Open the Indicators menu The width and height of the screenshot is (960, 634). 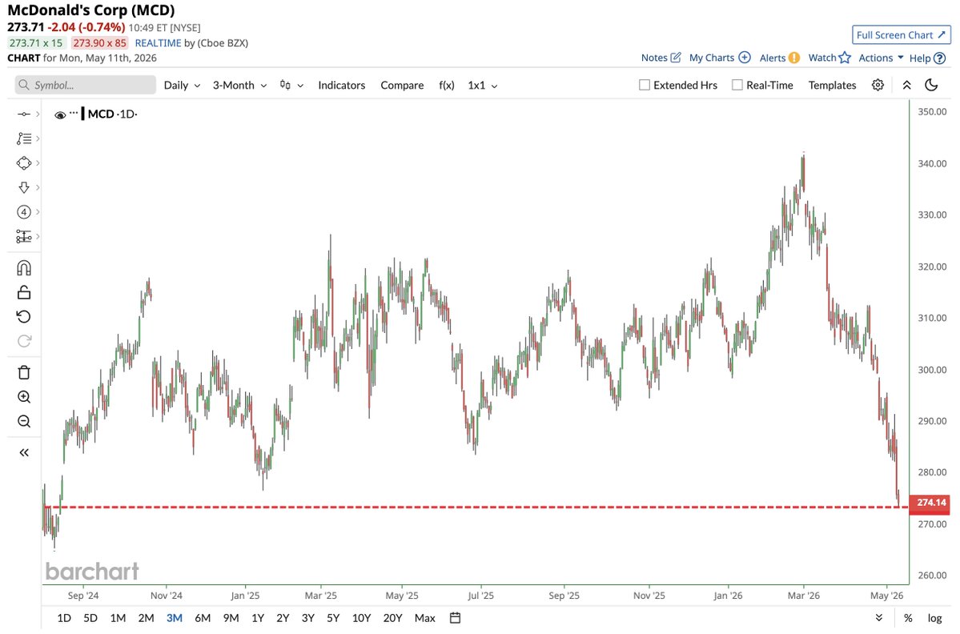click(342, 85)
